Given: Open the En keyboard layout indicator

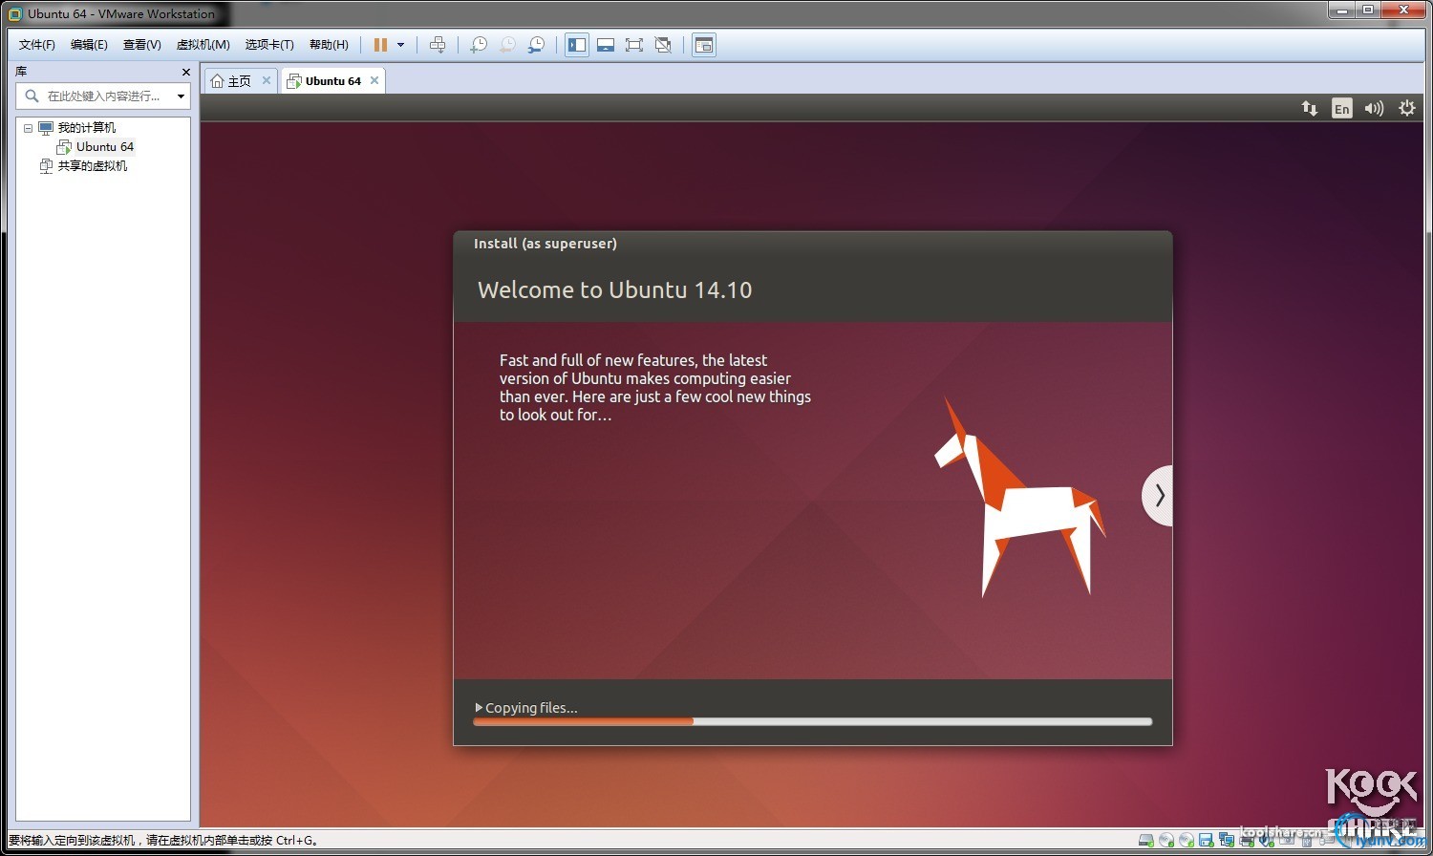Looking at the screenshot, I should click(1342, 109).
